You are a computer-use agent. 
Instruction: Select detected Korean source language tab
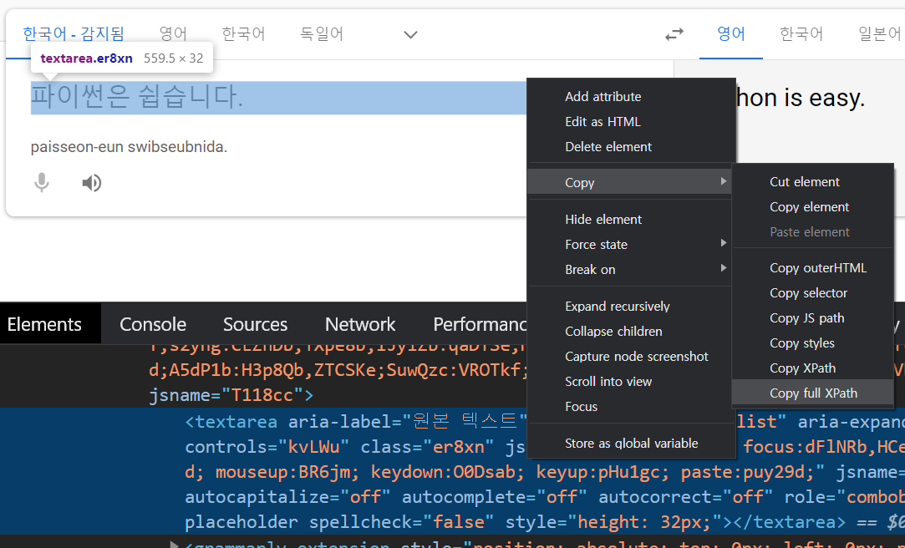pos(74,34)
